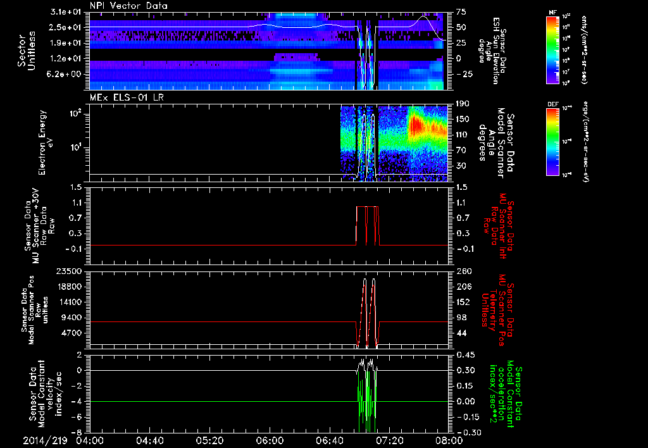648x448 pixels.
Task: Click the NF color scale bar
Action: pos(551,49)
